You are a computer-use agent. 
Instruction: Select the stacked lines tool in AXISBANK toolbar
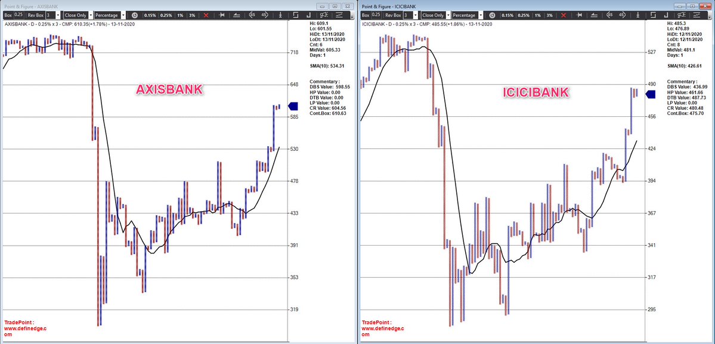[x=237, y=15]
